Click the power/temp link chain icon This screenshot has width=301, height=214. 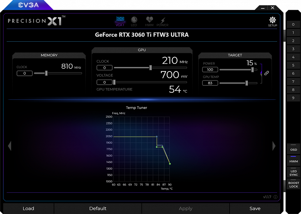tap(266, 73)
